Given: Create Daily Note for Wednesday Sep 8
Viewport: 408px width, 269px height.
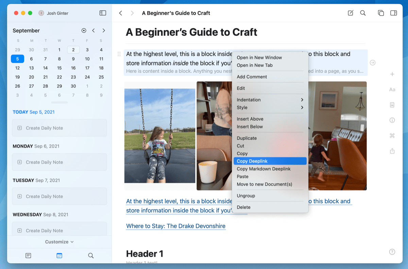Looking at the screenshot, I should (x=60, y=229).
